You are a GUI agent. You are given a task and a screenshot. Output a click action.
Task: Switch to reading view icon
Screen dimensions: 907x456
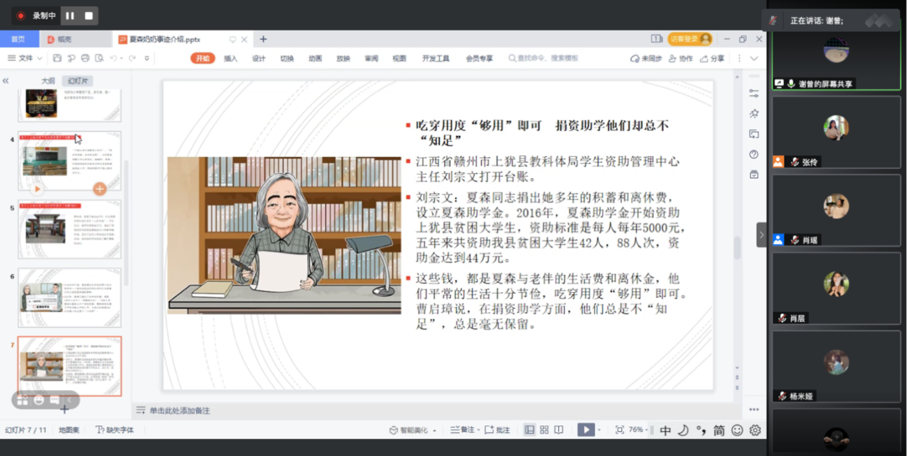[x=559, y=430]
